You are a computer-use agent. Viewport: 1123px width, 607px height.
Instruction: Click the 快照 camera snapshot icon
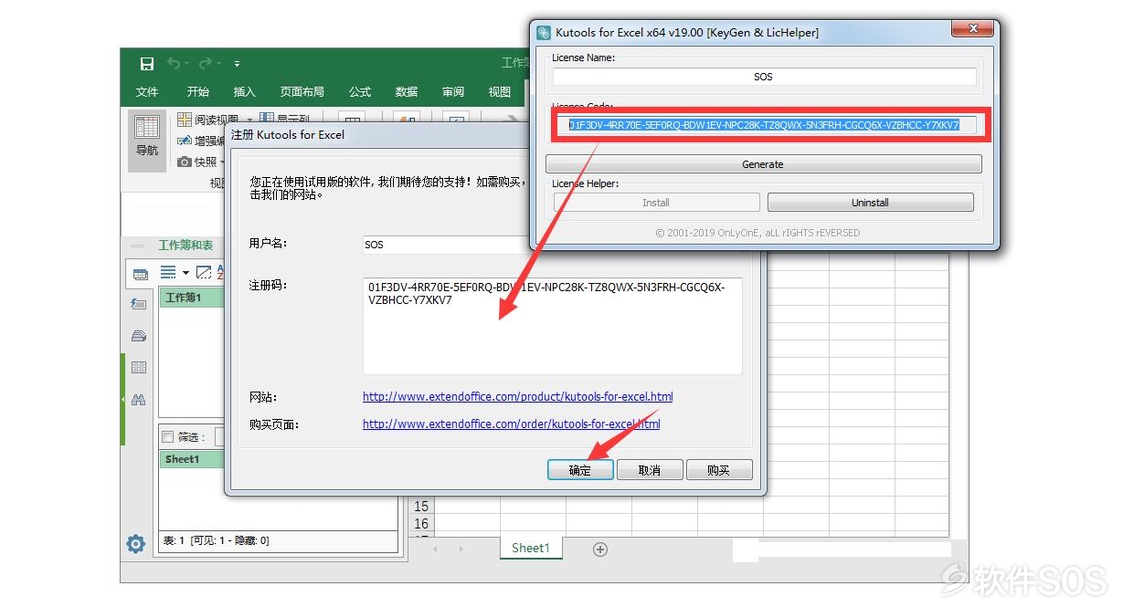(185, 162)
